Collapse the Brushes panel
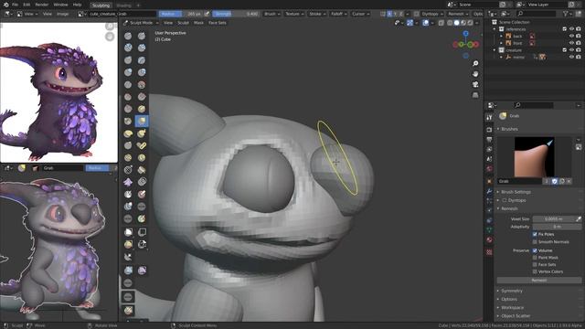The width and height of the screenshot is (585, 329). click(509, 129)
